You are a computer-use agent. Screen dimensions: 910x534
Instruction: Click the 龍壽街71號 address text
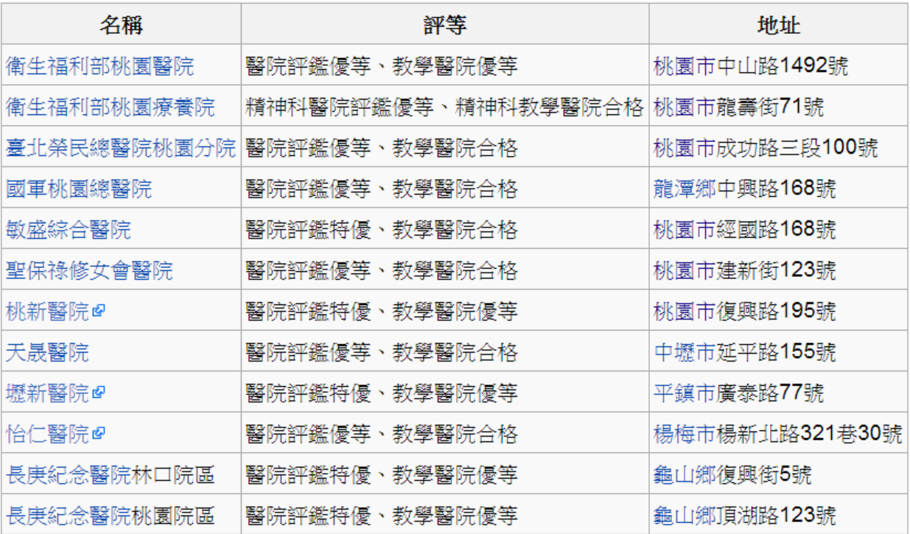(x=770, y=108)
